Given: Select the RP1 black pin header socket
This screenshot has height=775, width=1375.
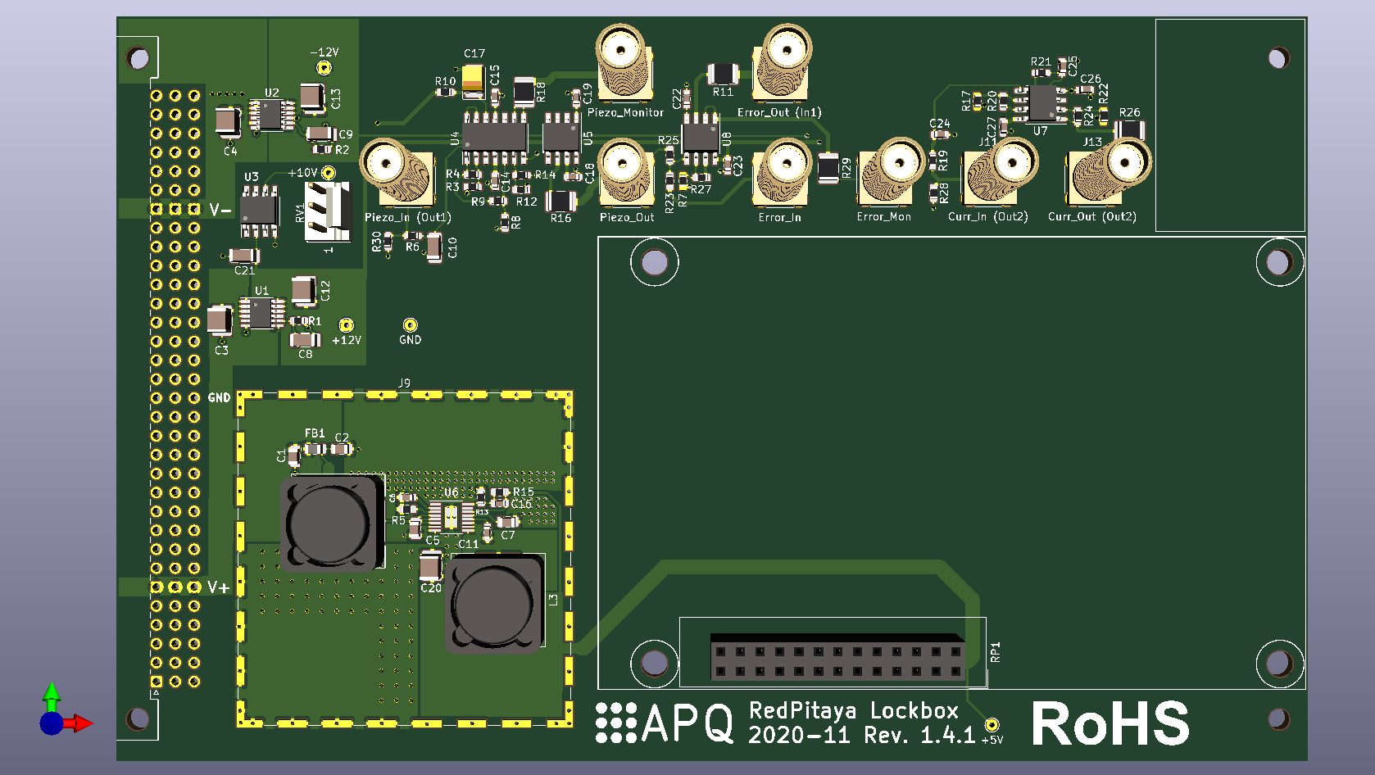Looking at the screenshot, I should pos(837,657).
